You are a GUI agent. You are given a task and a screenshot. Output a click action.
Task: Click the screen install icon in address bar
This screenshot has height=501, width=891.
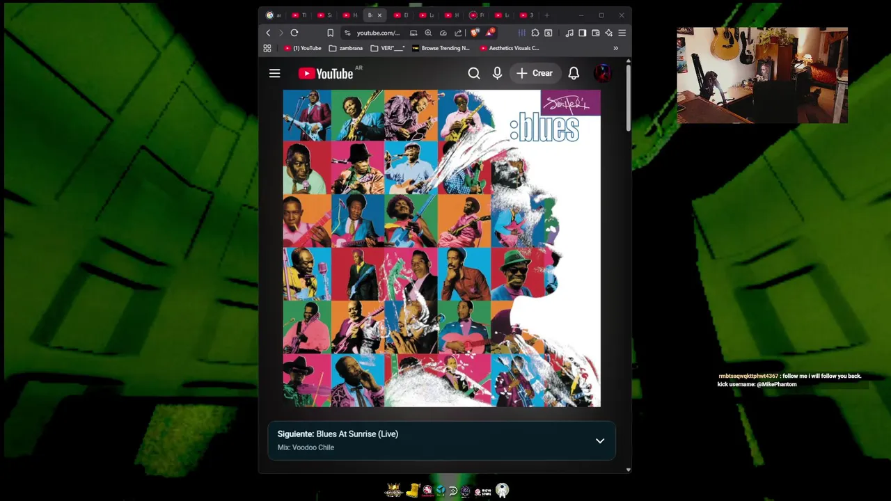coord(413,33)
